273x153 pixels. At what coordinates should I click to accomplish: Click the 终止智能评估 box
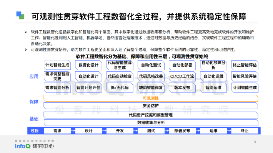point(245,65)
